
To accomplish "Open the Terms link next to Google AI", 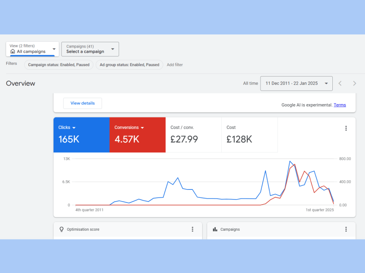I will pyautogui.click(x=340, y=105).
